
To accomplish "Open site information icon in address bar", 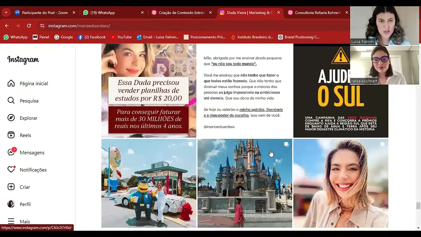I will (x=42, y=26).
